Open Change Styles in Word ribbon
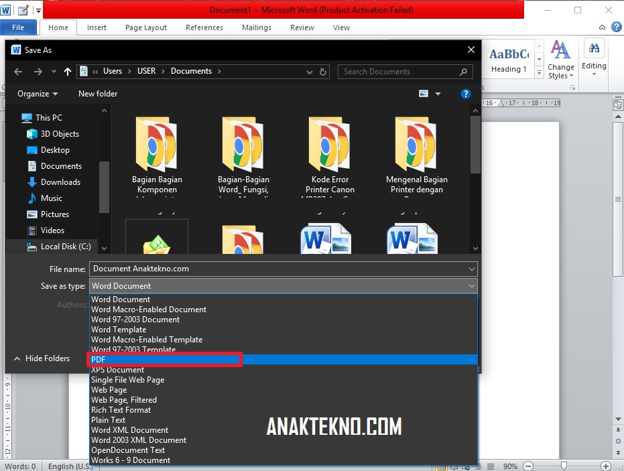The width and height of the screenshot is (624, 471). click(561, 60)
